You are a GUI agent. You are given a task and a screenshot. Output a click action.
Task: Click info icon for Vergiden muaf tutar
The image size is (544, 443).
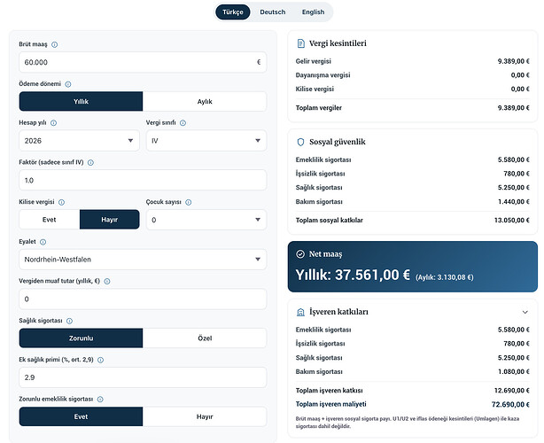107,282
